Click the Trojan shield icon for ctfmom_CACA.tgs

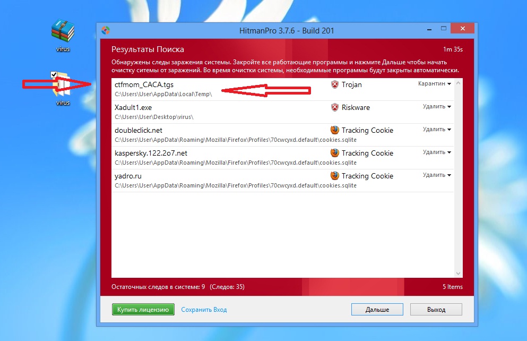pos(334,84)
